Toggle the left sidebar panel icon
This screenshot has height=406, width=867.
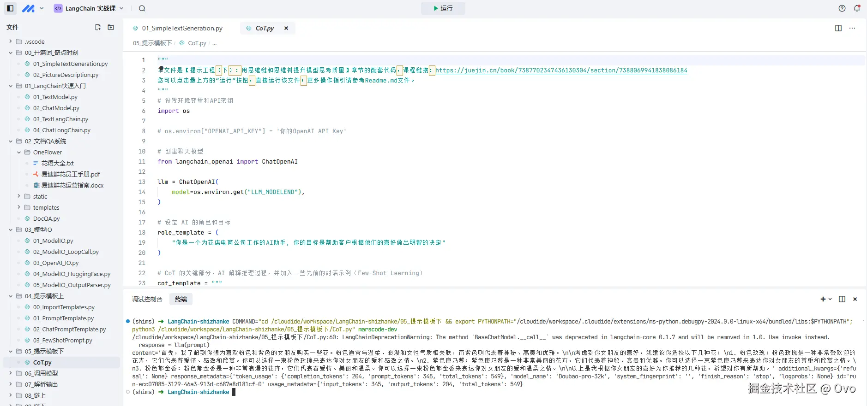tap(10, 8)
